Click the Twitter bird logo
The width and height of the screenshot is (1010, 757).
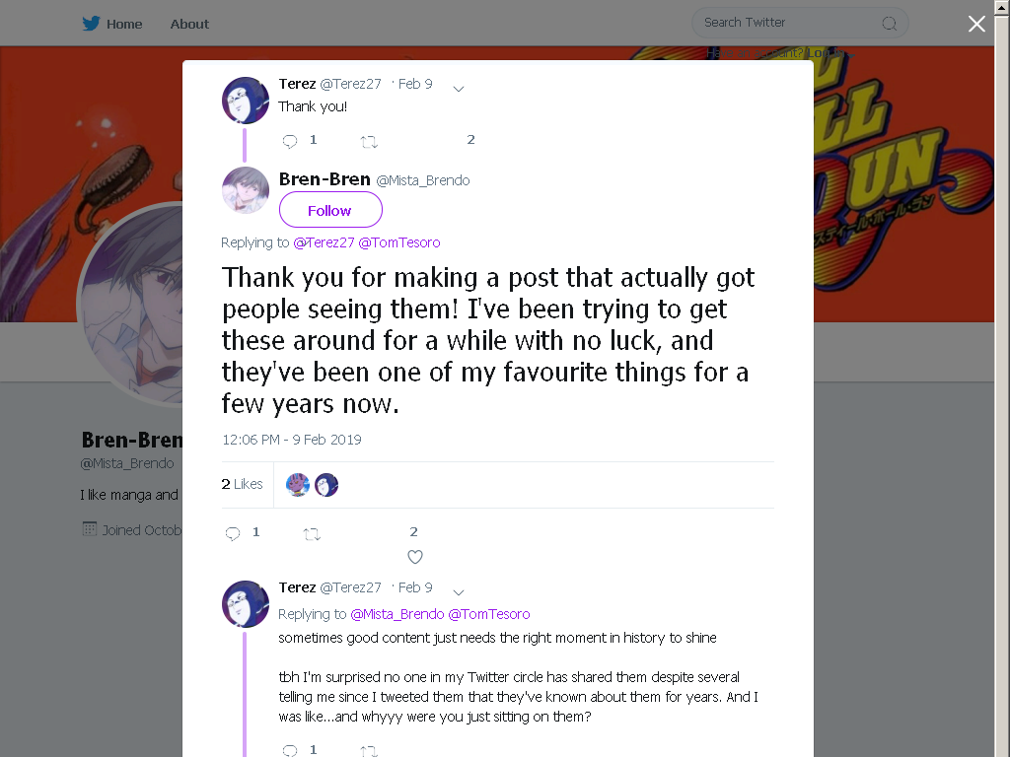(91, 24)
